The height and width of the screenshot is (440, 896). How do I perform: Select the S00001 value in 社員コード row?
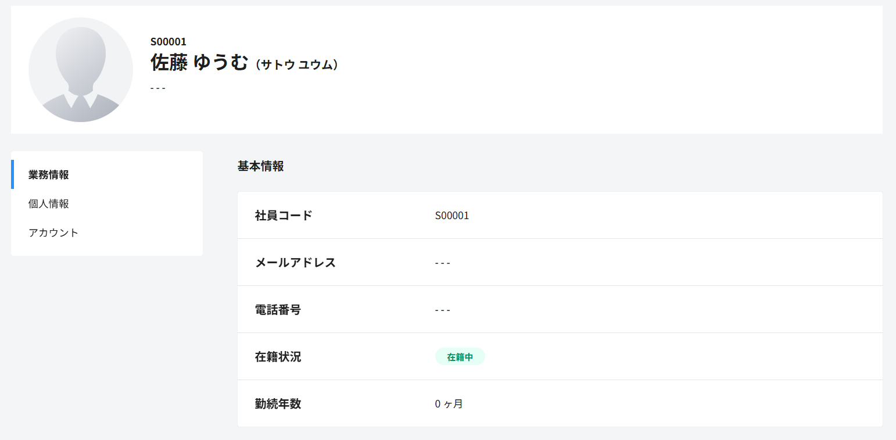click(x=452, y=216)
